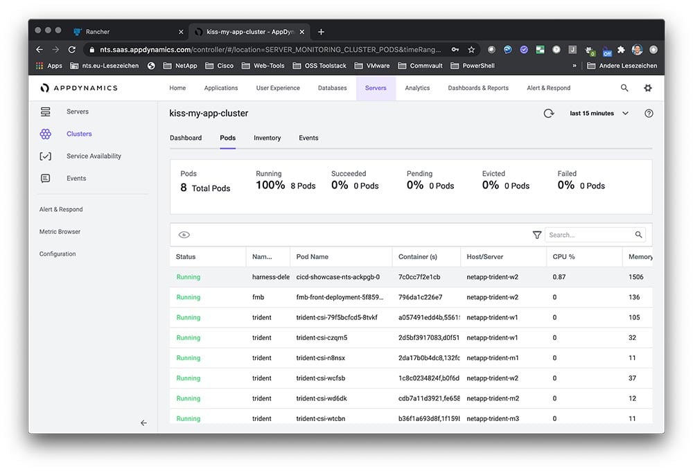The height and width of the screenshot is (471, 693).
Task: Sort by the CPU % column header
Action: 565,257
